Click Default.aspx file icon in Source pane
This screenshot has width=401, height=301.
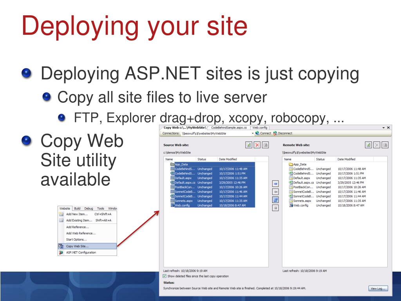tap(172, 178)
